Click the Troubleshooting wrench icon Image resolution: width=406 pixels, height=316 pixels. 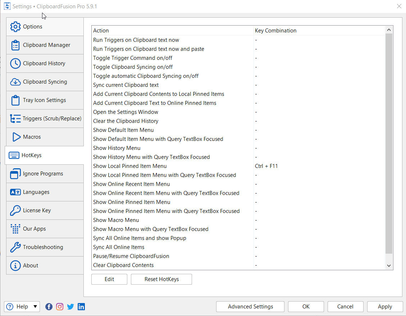point(15,247)
